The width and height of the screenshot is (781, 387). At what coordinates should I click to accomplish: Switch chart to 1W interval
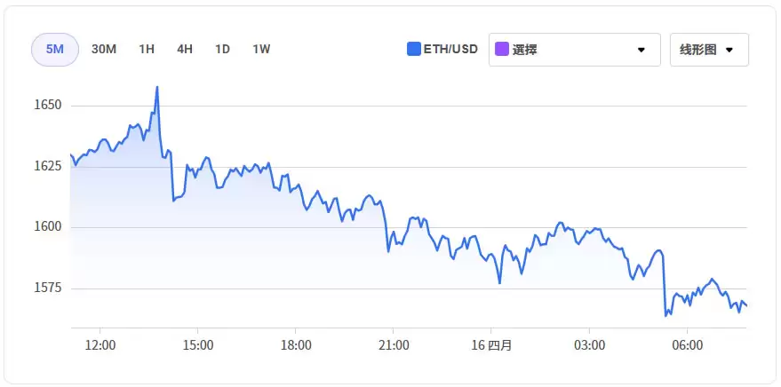[x=261, y=50]
